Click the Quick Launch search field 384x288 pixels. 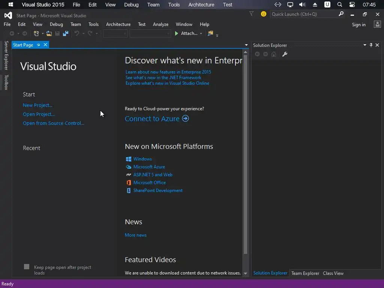304,14
